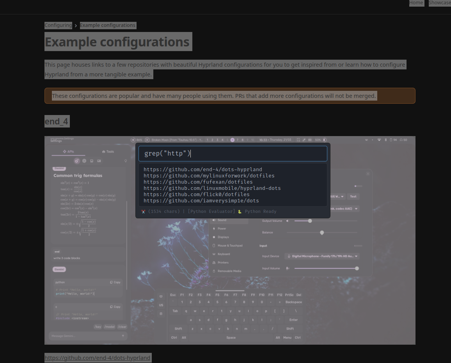Image resolution: width=451 pixels, height=363 pixels.
Task: Click the lightbulb icon in screenshot sidebar
Action: [x=126, y=161]
